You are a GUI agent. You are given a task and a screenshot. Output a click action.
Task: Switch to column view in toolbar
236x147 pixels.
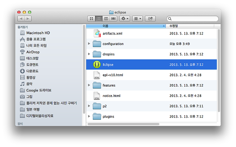pos(106,19)
